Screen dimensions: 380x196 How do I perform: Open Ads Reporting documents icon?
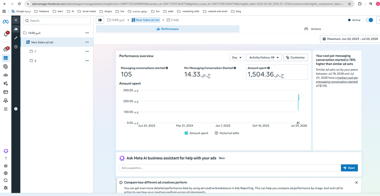coord(6,67)
